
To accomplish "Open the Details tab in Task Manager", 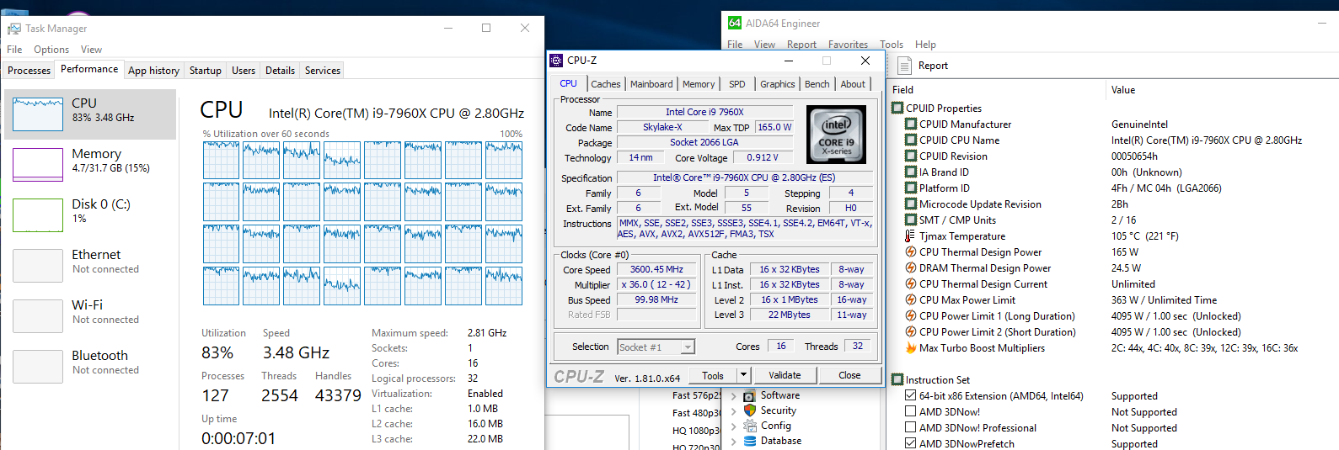I will pyautogui.click(x=280, y=71).
